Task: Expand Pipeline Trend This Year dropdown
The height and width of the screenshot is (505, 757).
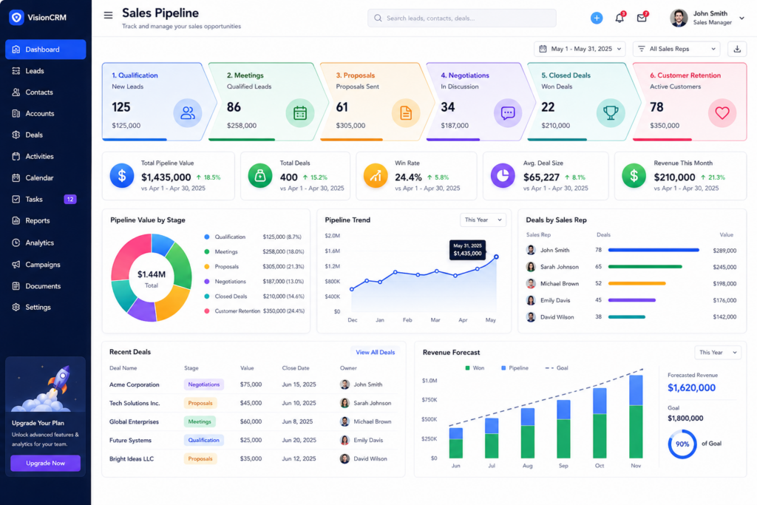Action: tap(483, 220)
